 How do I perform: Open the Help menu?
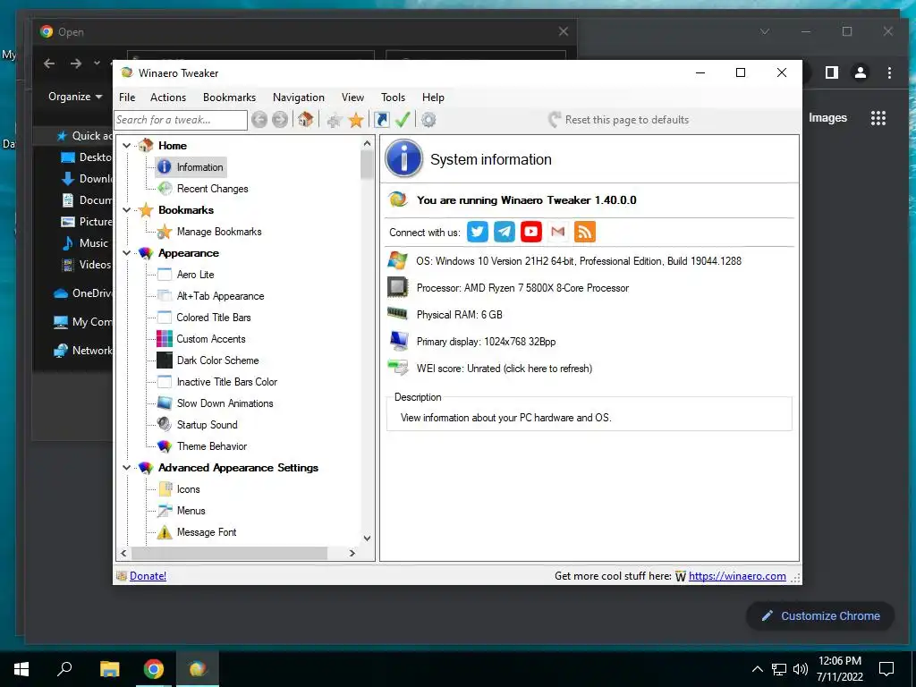pyautogui.click(x=433, y=98)
